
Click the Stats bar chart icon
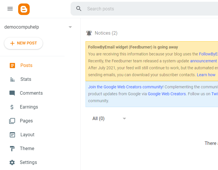pyautogui.click(x=12, y=79)
